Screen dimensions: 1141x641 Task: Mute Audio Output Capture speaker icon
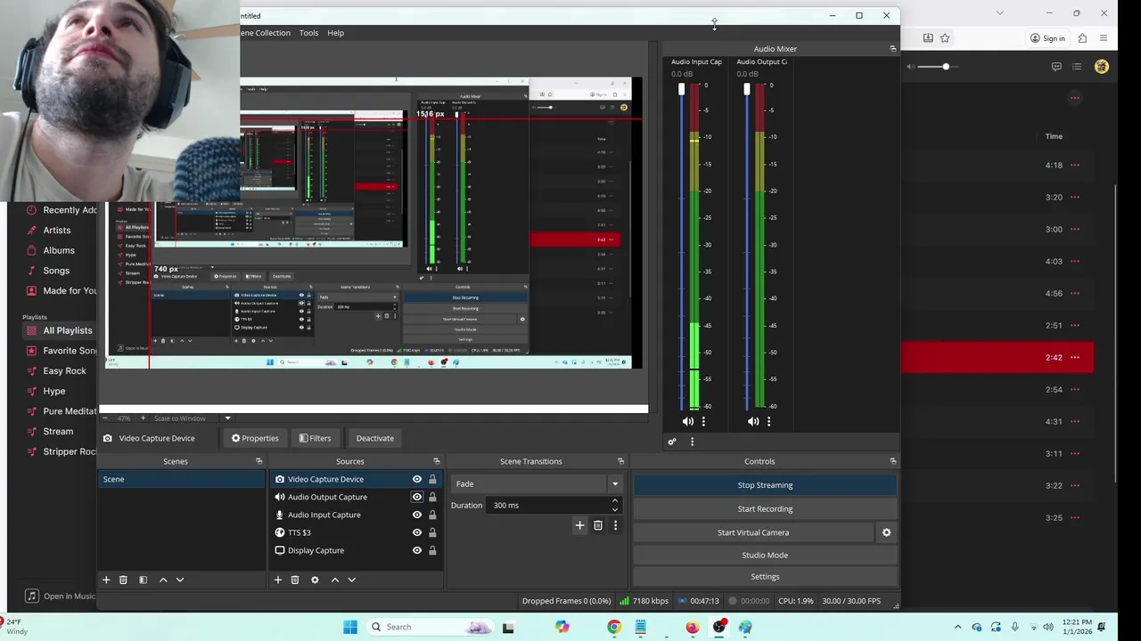[x=753, y=421]
